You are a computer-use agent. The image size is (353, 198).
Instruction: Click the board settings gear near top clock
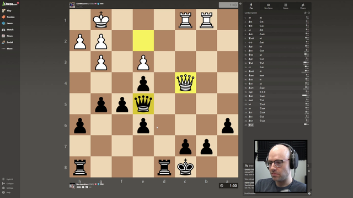[x=240, y=4]
